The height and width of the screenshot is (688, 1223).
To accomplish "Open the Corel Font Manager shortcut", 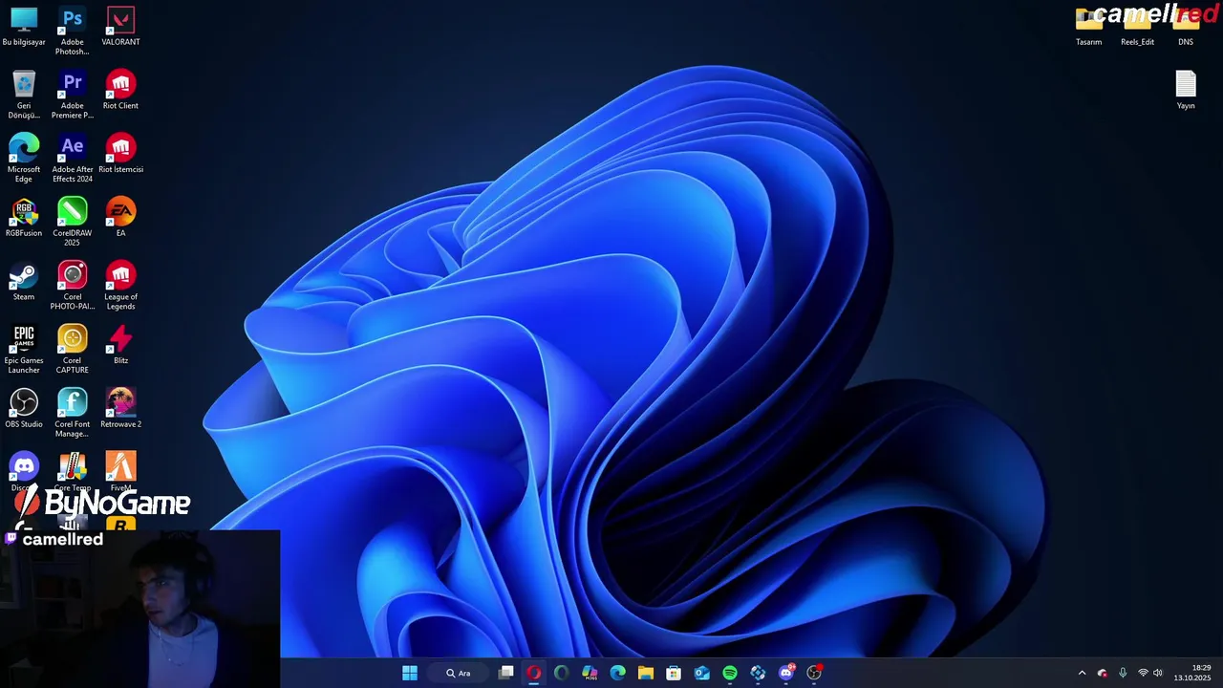I will click(x=72, y=413).
